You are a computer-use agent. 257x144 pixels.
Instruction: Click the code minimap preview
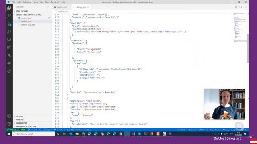pos(240,28)
